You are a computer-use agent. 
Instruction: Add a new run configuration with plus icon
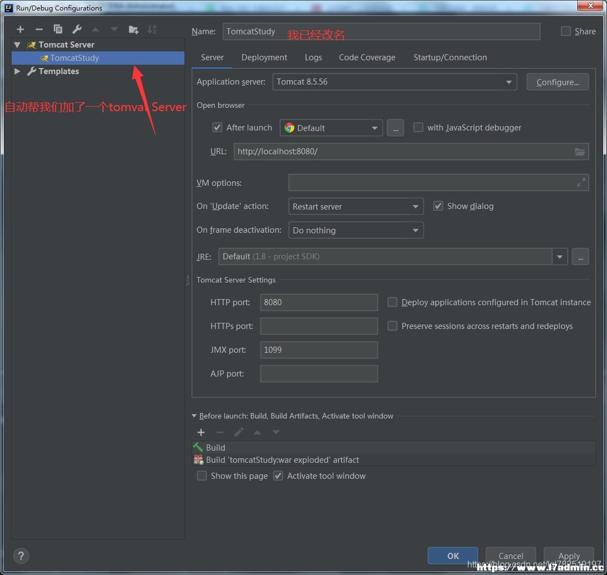pos(20,29)
